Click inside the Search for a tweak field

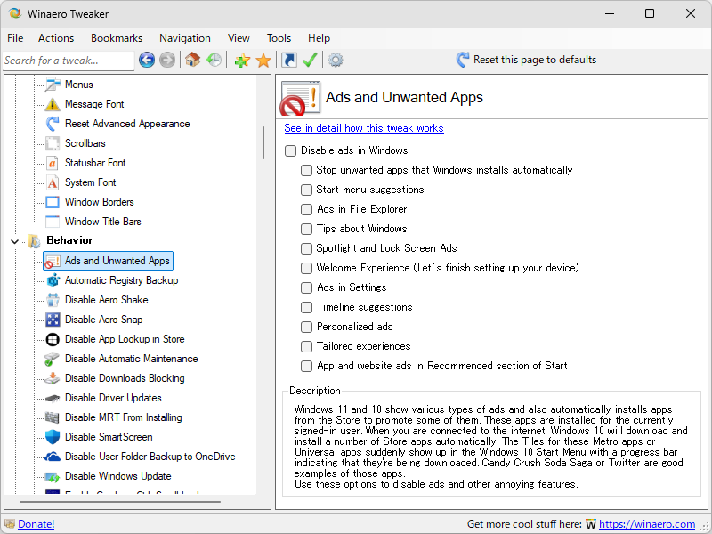pyautogui.click(x=67, y=61)
